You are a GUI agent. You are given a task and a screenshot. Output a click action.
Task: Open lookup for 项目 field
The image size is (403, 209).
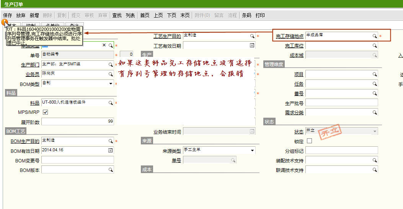(375, 74)
